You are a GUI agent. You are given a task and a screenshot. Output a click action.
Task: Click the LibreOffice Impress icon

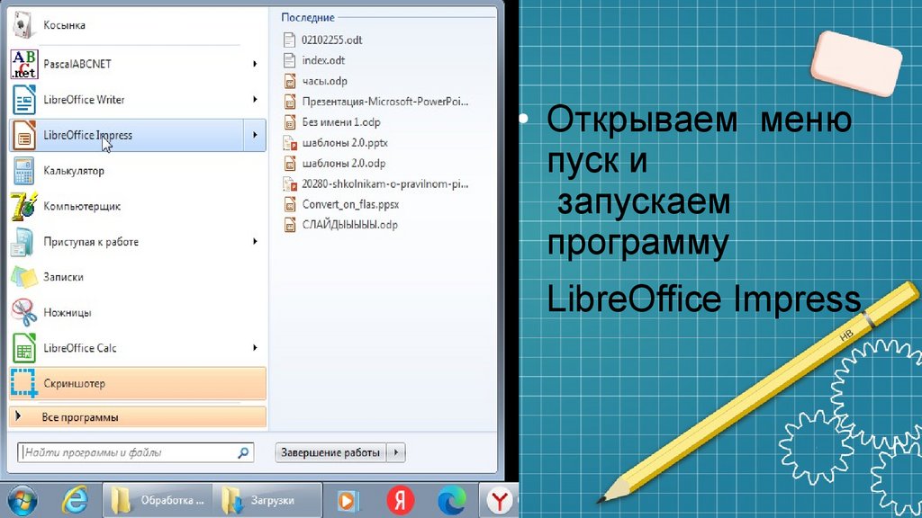click(x=24, y=135)
